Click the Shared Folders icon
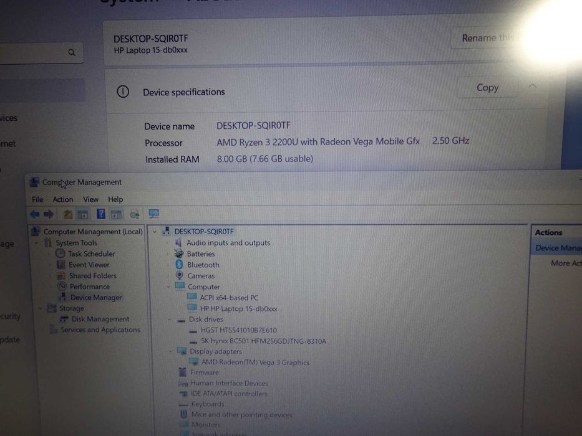Screen dimensions: 582x436 (x=61, y=276)
